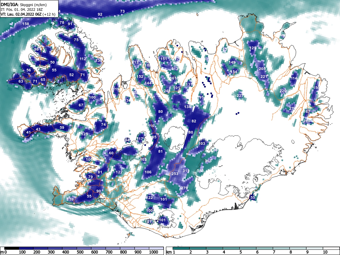
Task: Click the map value "130"
Action: click(x=99, y=61)
